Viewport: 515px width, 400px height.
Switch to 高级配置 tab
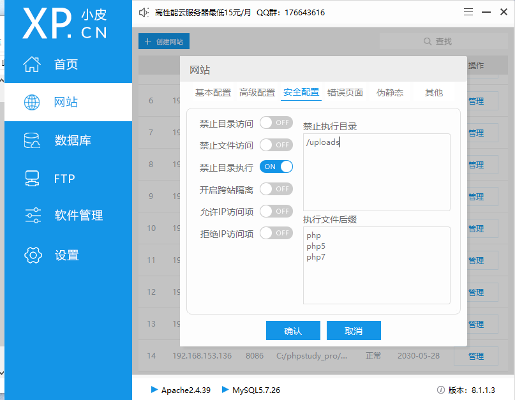click(257, 93)
